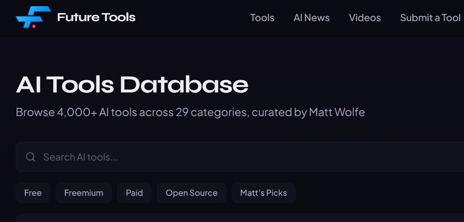Open the Tools navigation menu item
Viewport: 464px width, 222px height.
click(262, 17)
